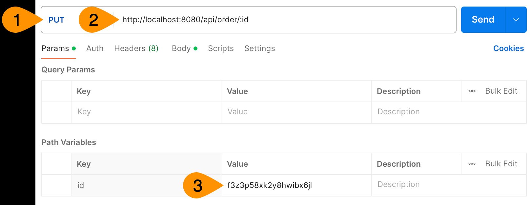The image size is (532, 205).
Task: Switch to the Body tab
Action: (x=185, y=48)
